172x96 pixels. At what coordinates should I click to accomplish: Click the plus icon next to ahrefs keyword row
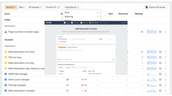[58, 74]
